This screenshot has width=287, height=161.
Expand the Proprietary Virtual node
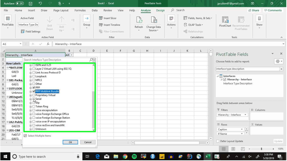(x=31, y=95)
